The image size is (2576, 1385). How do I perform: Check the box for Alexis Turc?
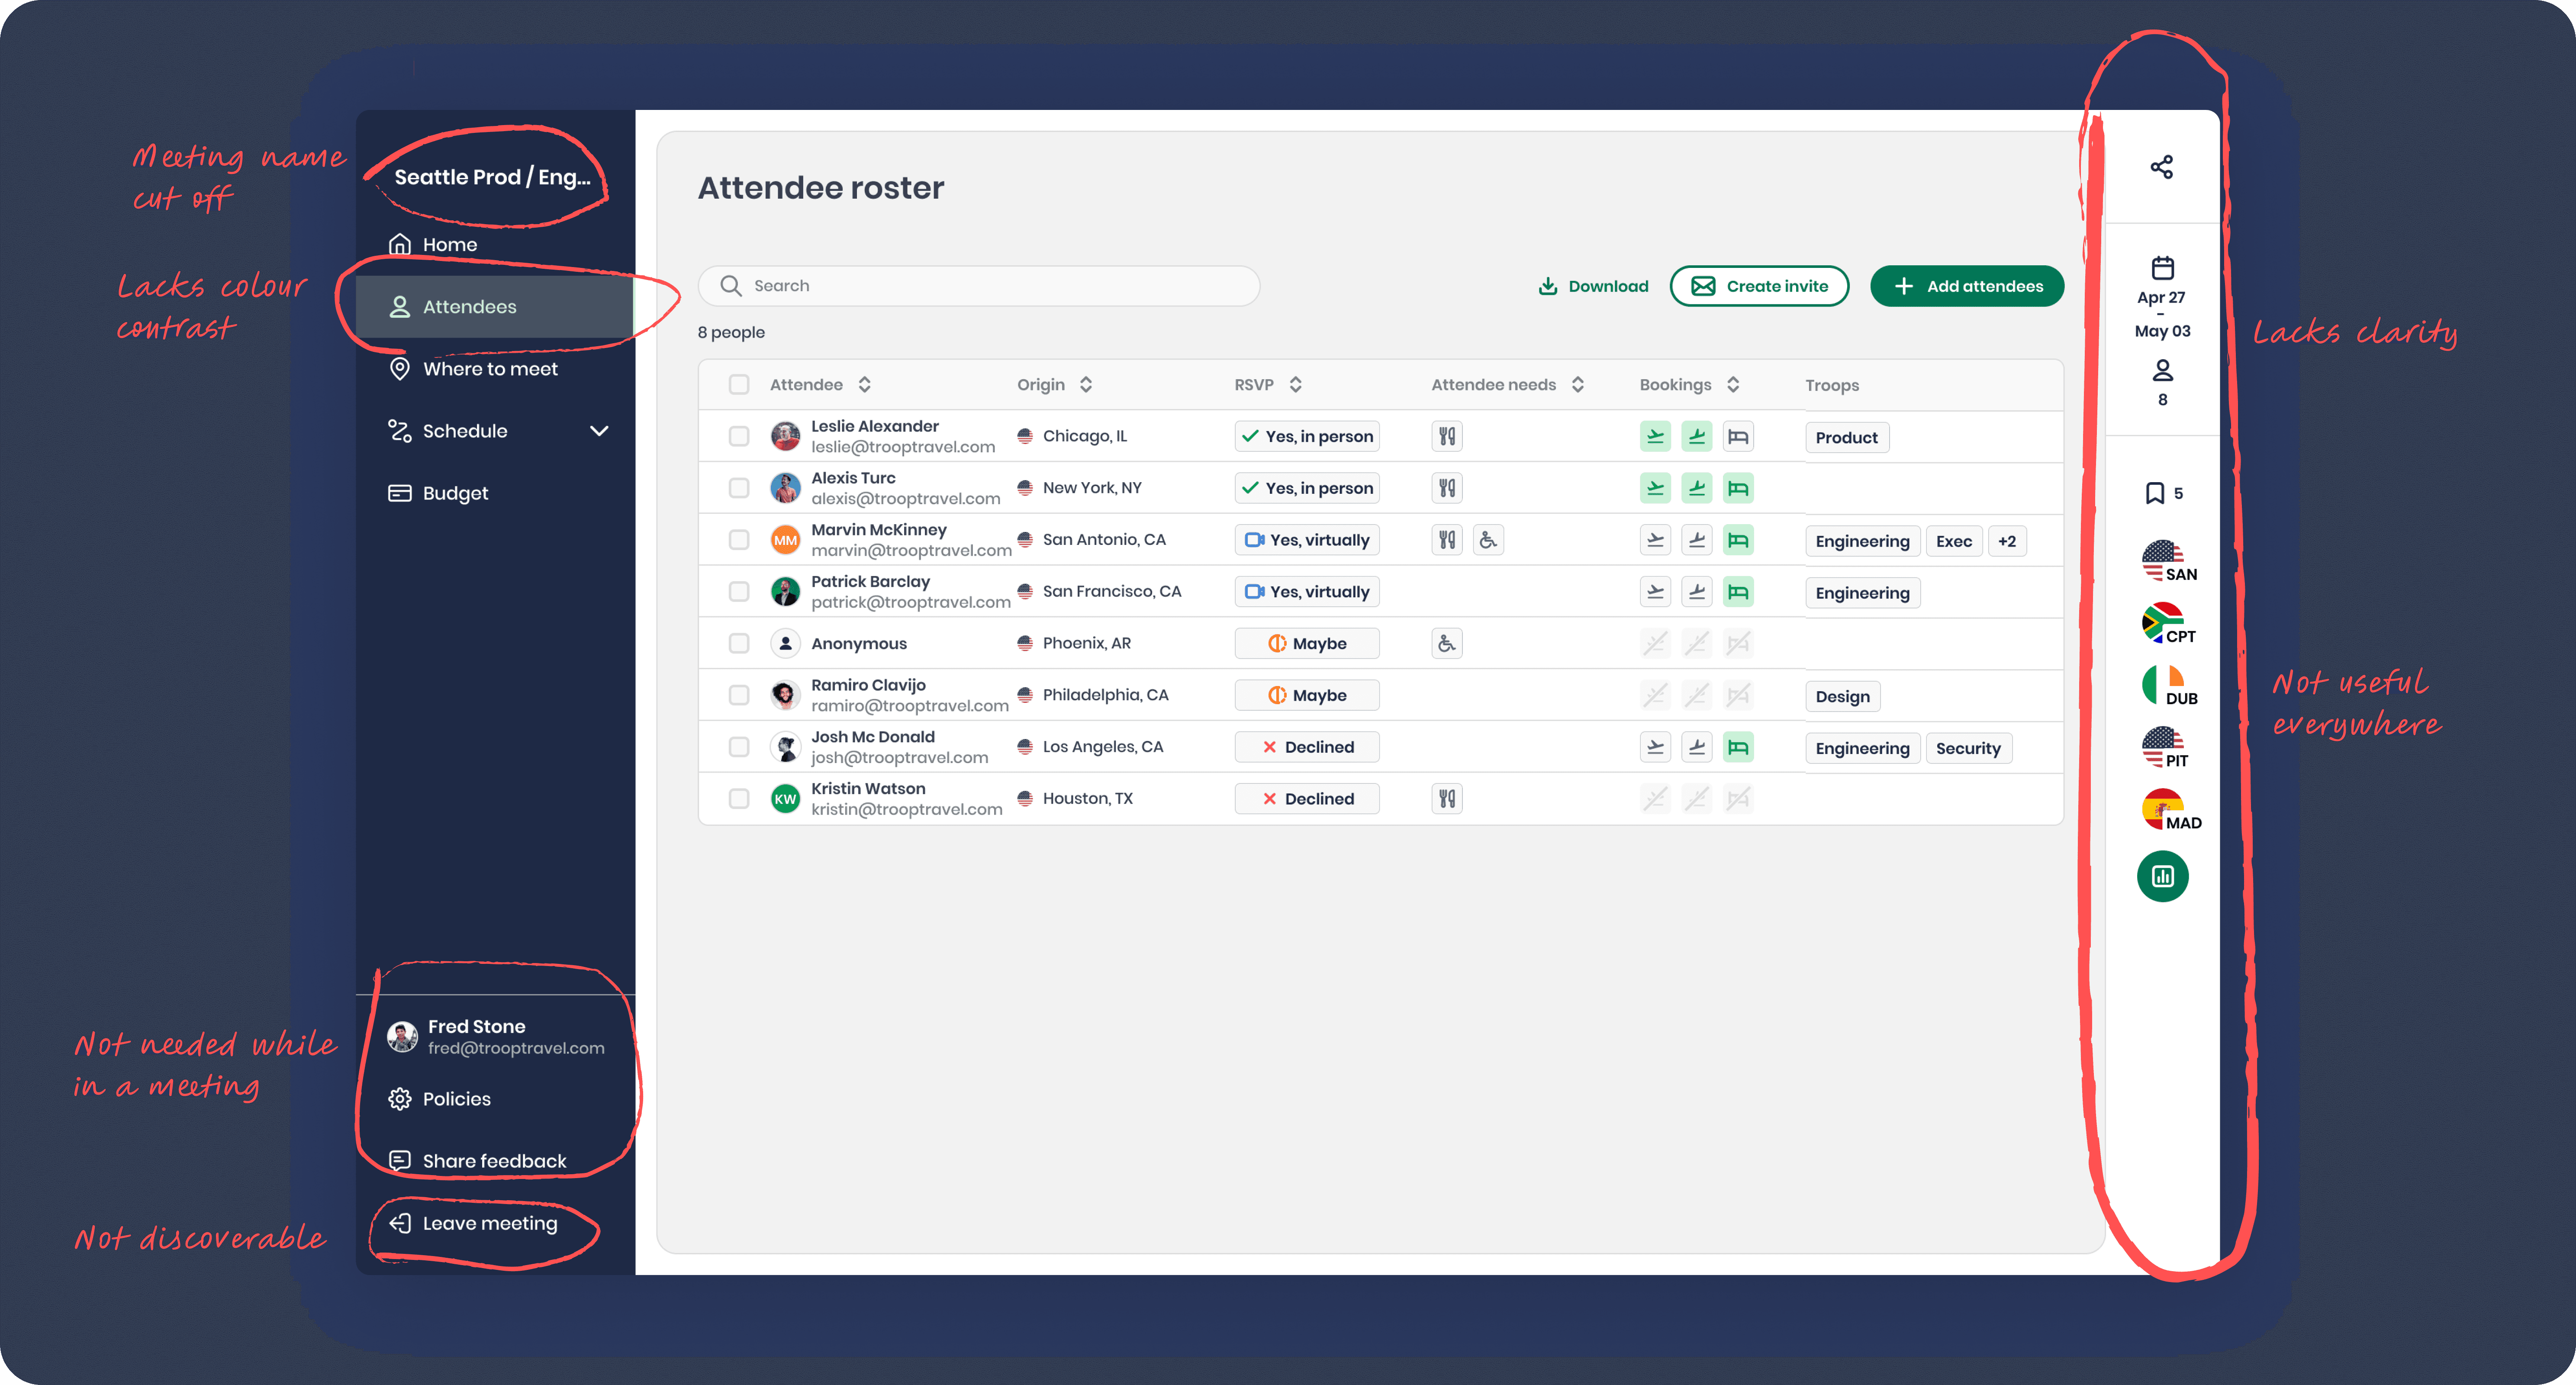pos(739,488)
